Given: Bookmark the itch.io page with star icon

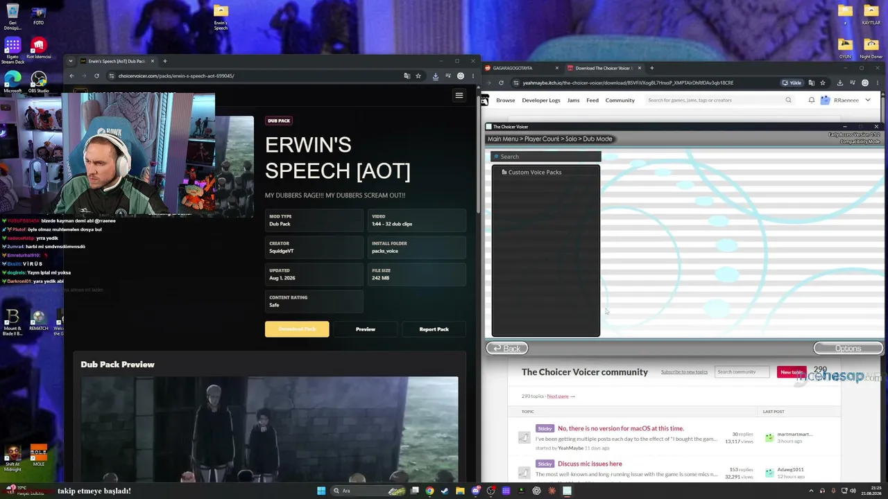Looking at the screenshot, I should pos(823,82).
